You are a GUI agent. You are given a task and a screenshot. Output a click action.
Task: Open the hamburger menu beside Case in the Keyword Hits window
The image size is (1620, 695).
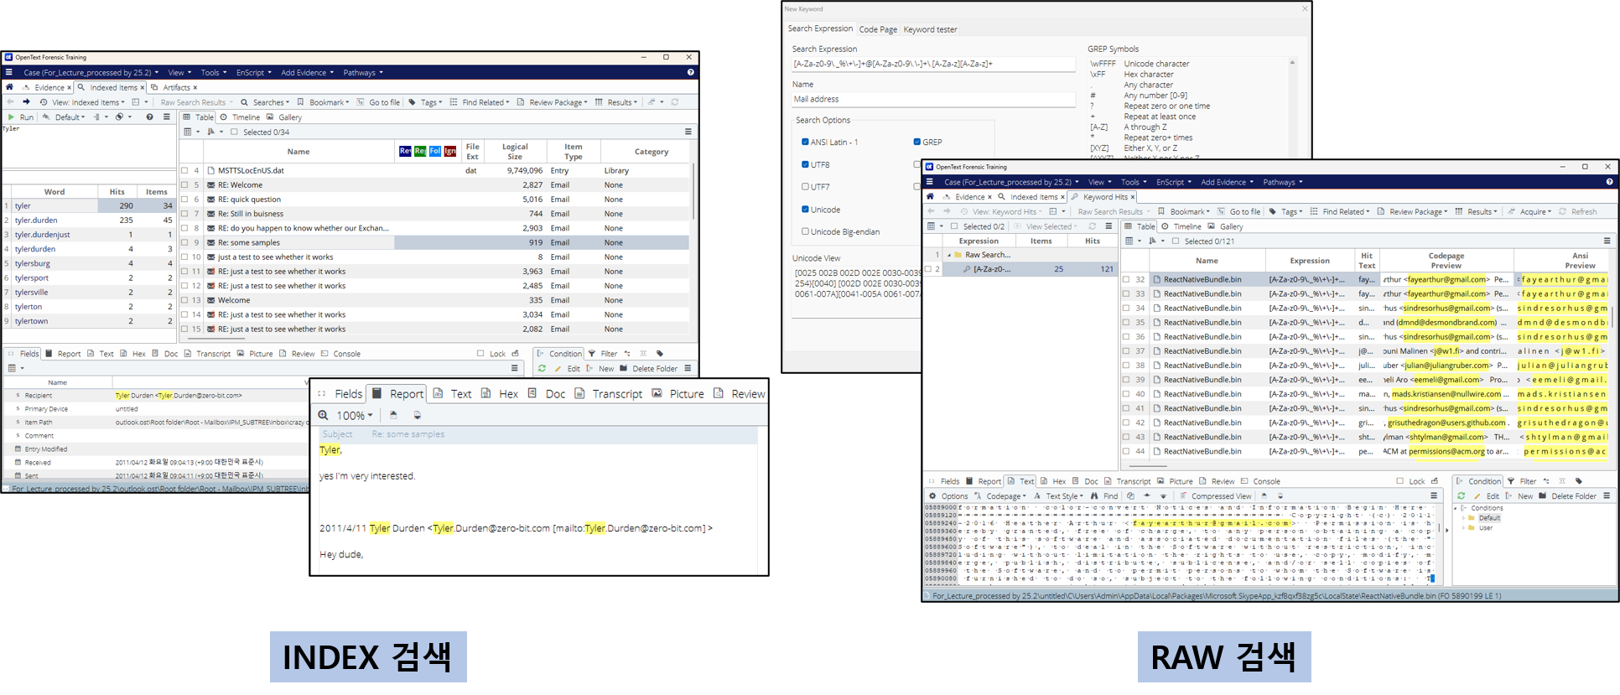pyautogui.click(x=930, y=182)
